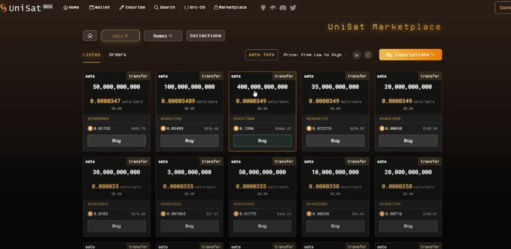
Task: Click the $27.97 price text
Action: click(212, 214)
